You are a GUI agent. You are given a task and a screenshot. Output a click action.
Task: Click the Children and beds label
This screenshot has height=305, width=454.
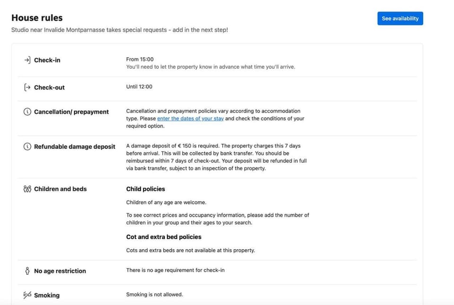[60, 189]
